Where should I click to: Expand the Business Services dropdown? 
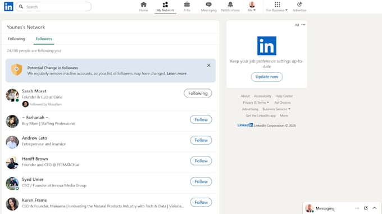276,109
